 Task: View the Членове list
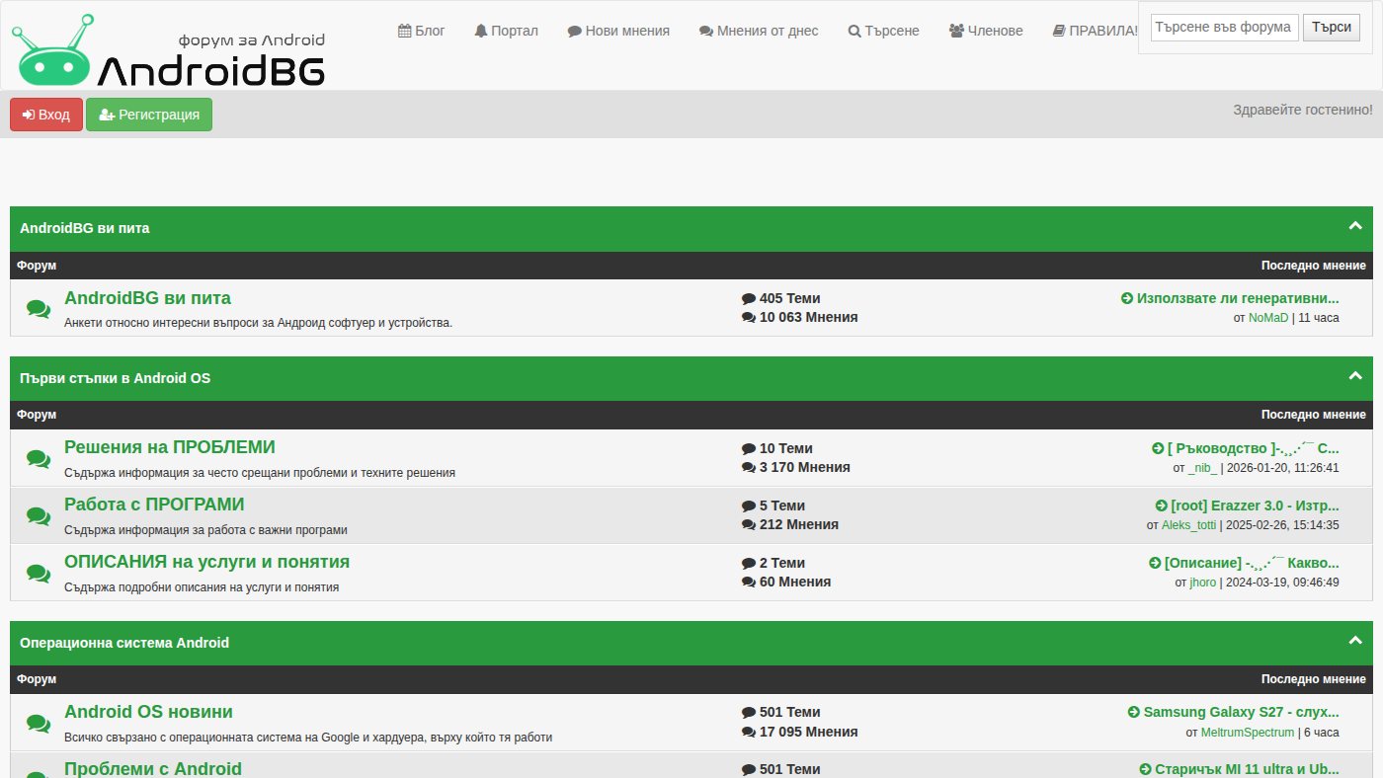tap(986, 31)
